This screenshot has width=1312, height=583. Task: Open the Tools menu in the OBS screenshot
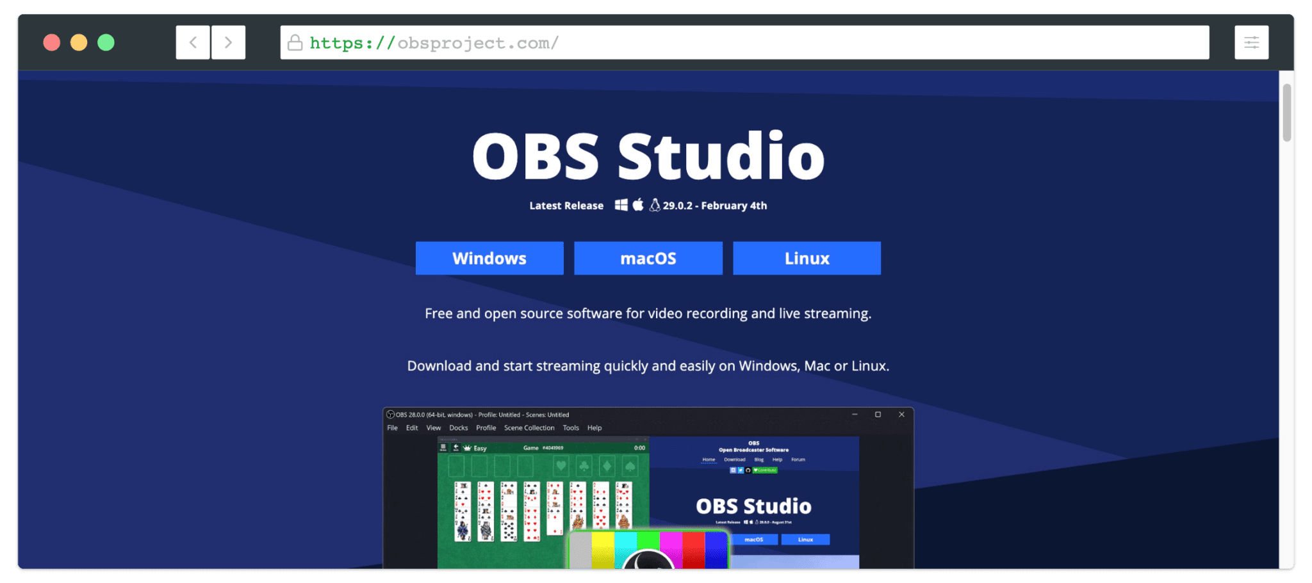tap(571, 427)
